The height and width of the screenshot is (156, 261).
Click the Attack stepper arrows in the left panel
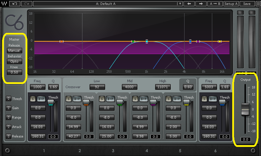coord(8,127)
